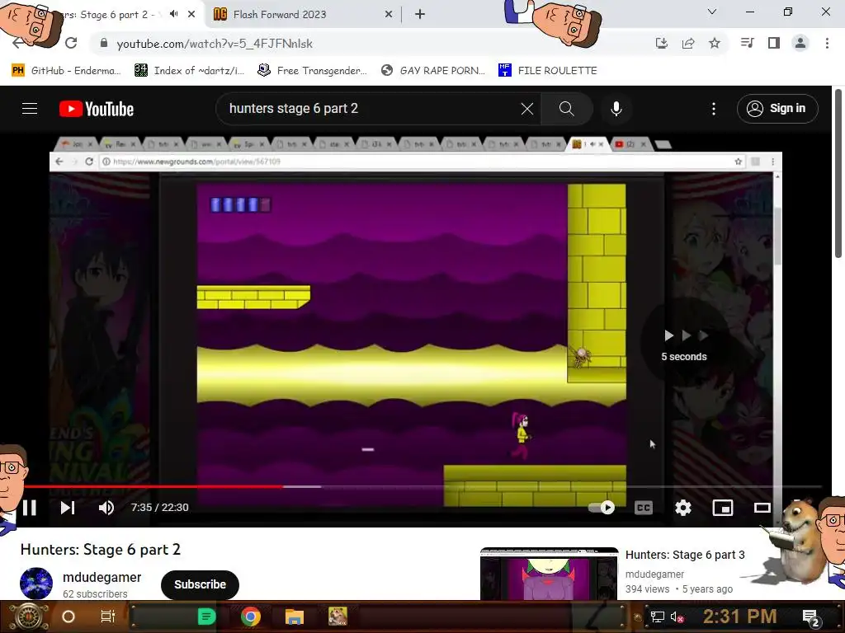The image size is (845, 633).
Task: Open the green notes app on taskbar
Action: (206, 617)
